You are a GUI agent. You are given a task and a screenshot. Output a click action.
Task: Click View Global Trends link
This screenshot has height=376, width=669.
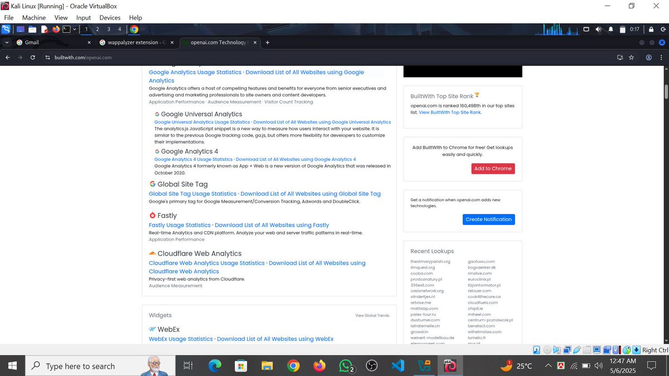pyautogui.click(x=372, y=315)
